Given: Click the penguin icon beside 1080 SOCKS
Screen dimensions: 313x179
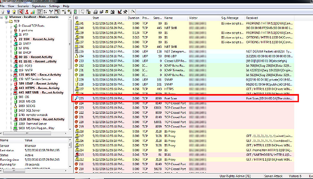Looking at the screenshot, I should [15, 106].
